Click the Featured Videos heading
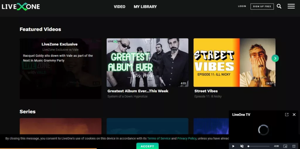This screenshot has width=300, height=149. (40, 29)
